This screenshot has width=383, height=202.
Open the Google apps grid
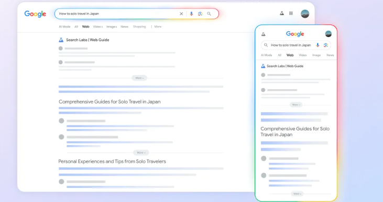click(291, 14)
